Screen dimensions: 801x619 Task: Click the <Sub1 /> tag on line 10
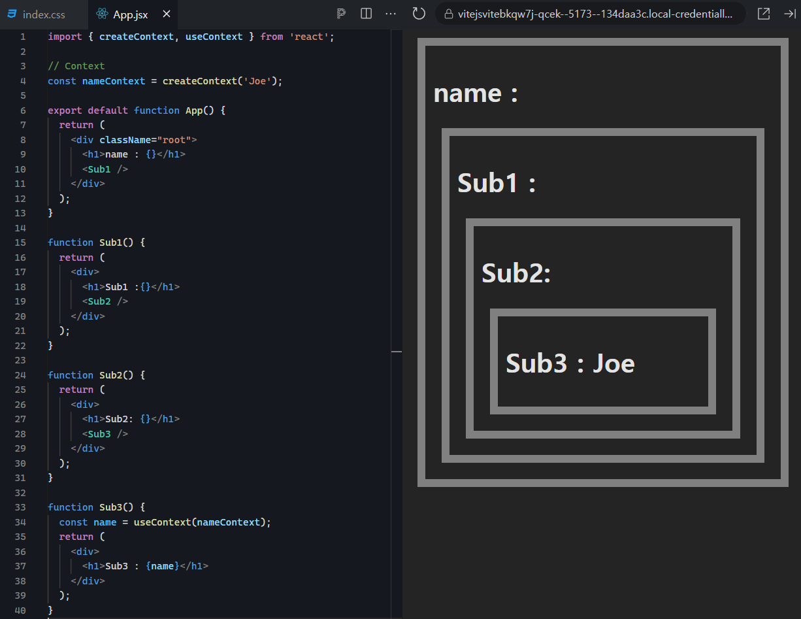coord(105,169)
